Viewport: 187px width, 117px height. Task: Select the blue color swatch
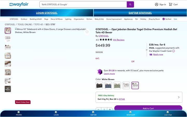[108, 85]
